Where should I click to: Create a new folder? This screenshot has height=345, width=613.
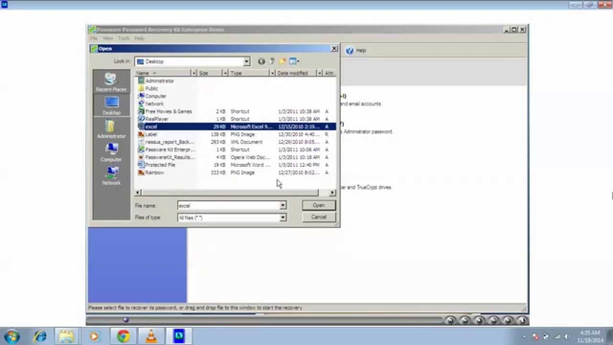283,61
